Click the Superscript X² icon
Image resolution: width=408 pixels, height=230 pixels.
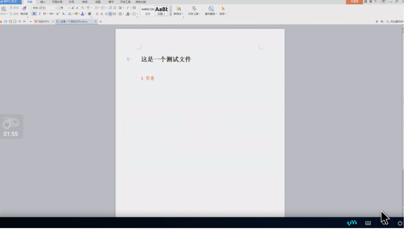click(58, 14)
